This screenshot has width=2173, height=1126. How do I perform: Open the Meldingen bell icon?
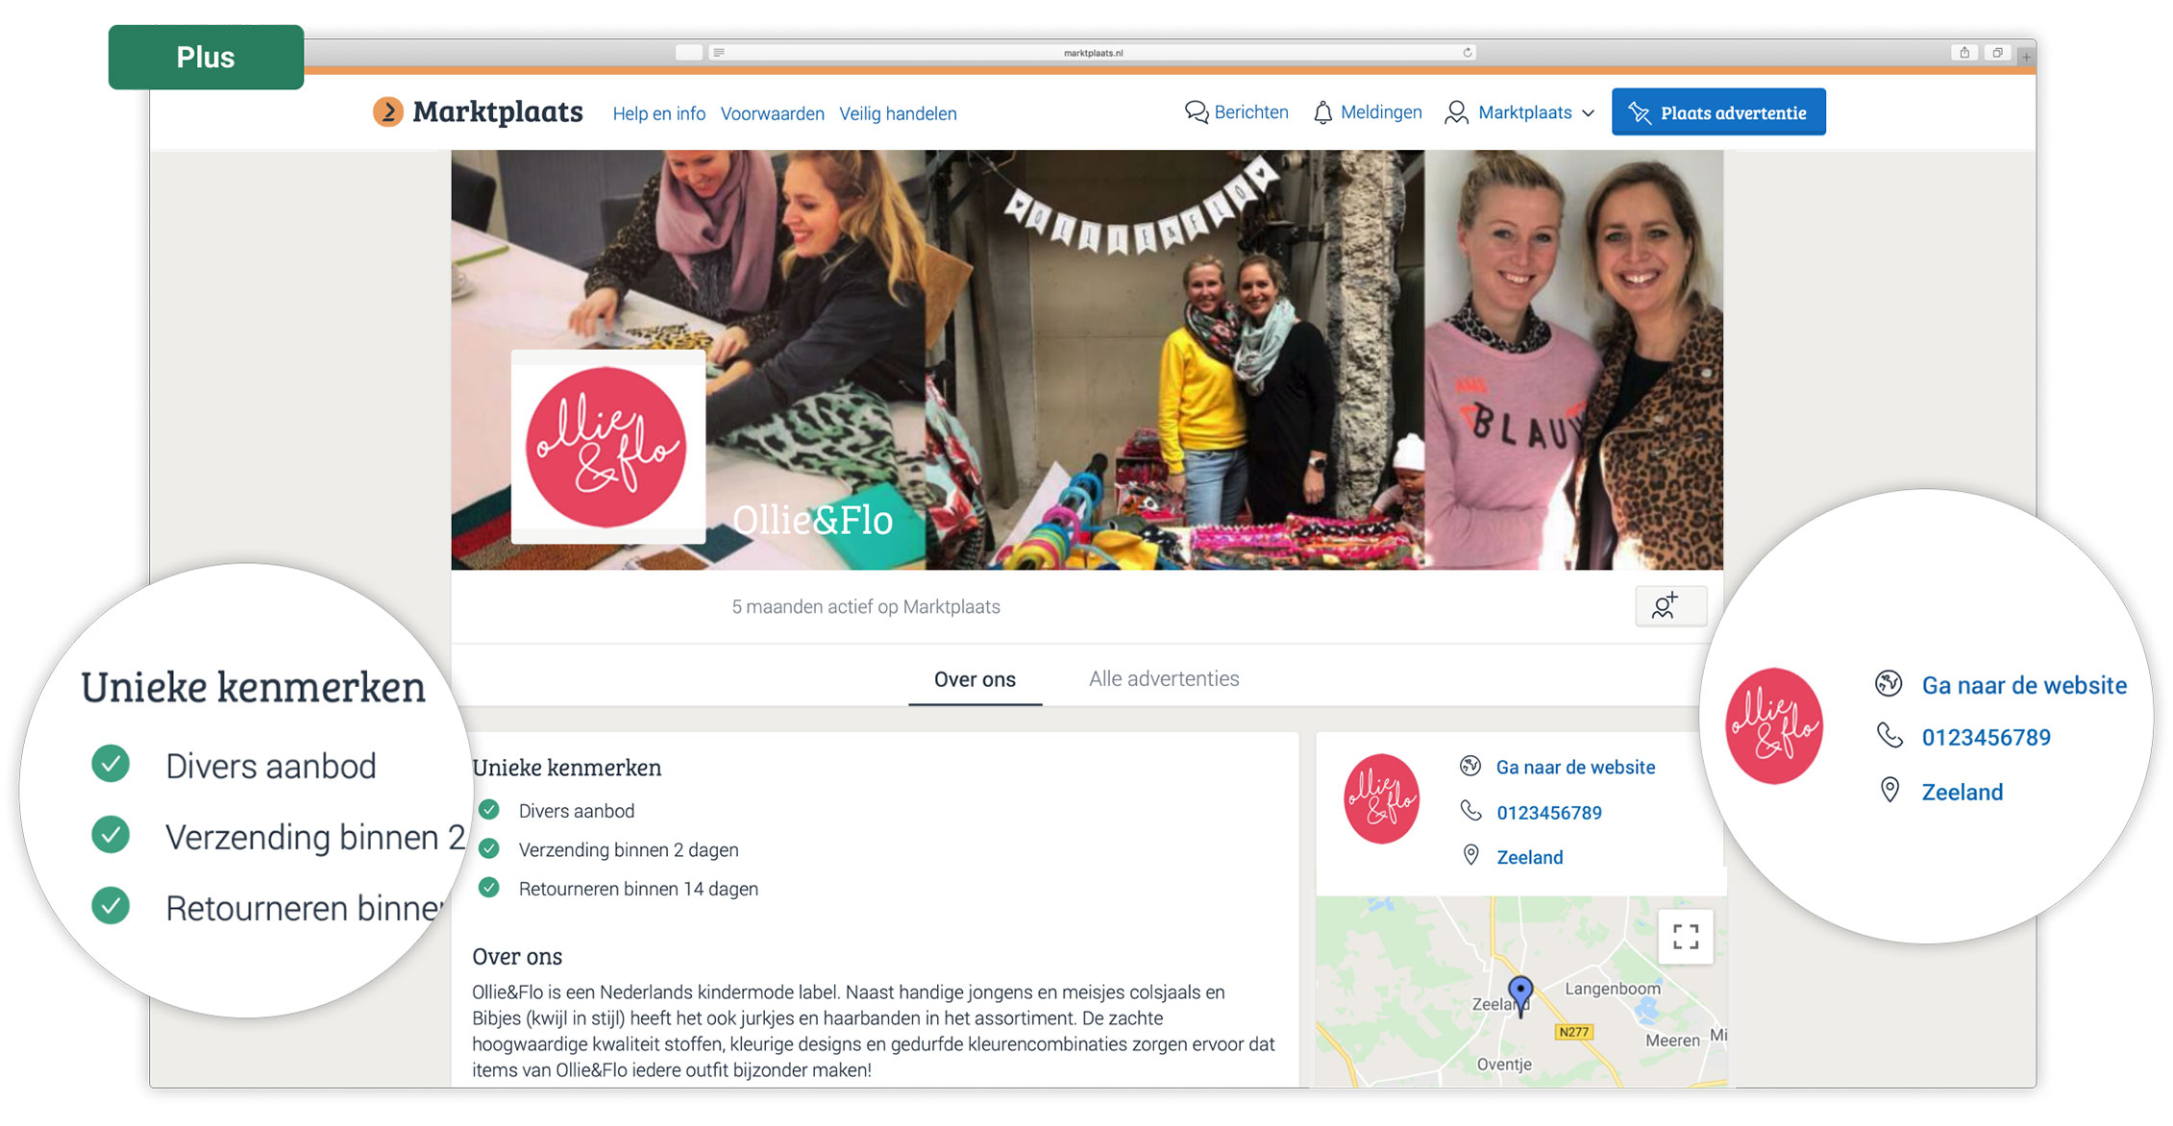pos(1322,112)
